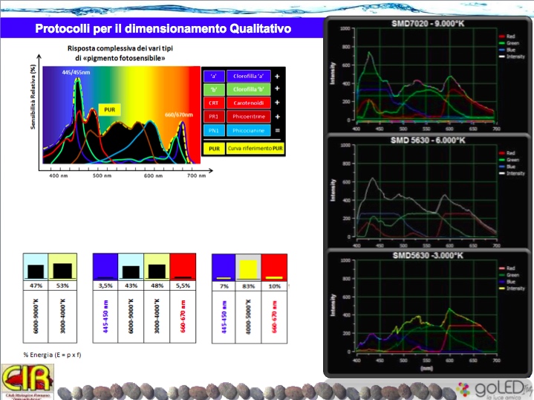Select the slide title 'Protocolli per il dimensionamento Qualitativo'
534x400 pixels.
tap(163, 28)
